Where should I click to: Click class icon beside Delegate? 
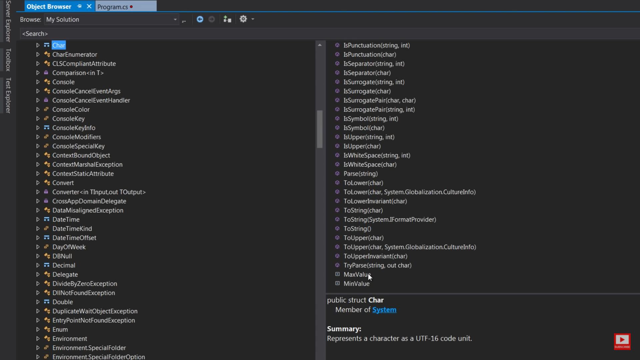[47, 274]
